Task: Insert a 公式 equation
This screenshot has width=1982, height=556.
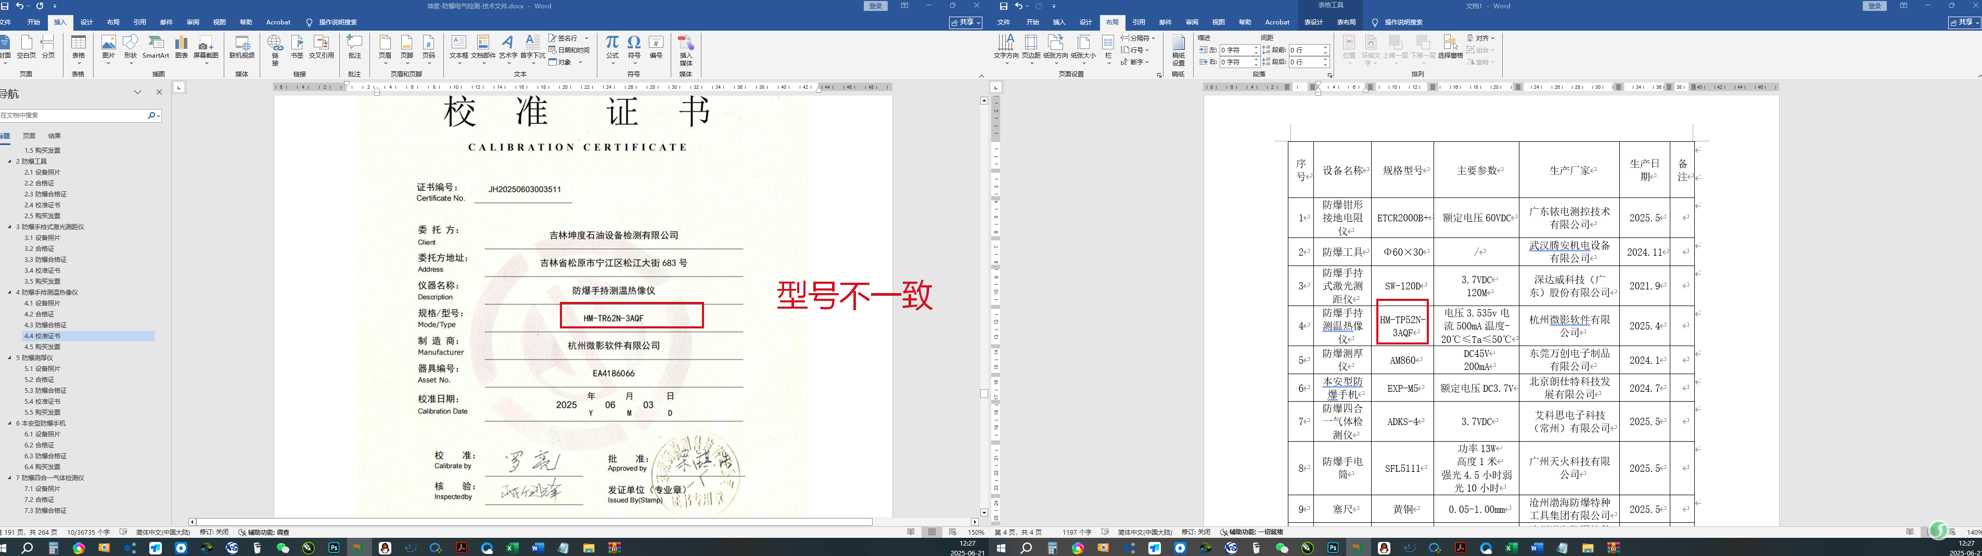Action: pos(612,48)
